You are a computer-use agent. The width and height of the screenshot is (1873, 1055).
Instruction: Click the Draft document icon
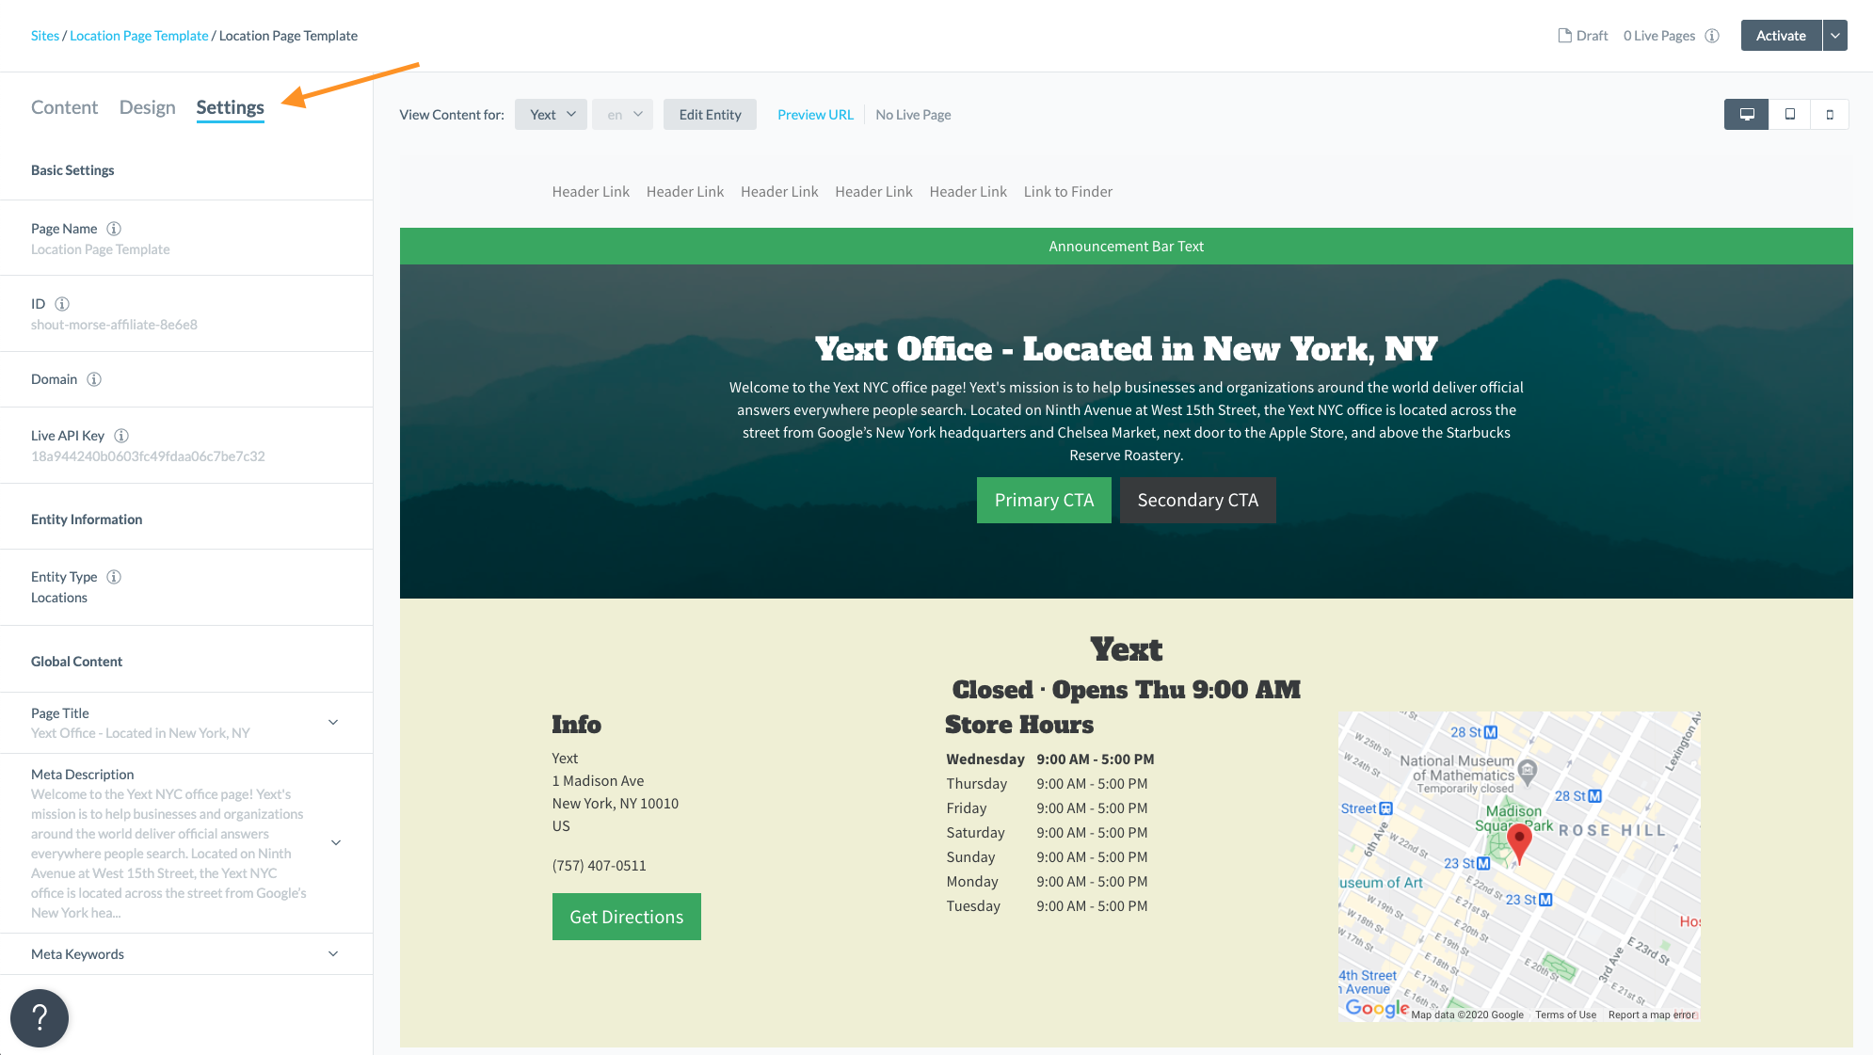(1564, 36)
